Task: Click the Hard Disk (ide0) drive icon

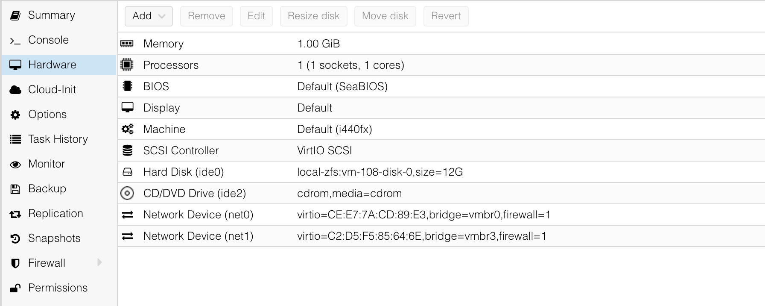Action: click(x=127, y=172)
